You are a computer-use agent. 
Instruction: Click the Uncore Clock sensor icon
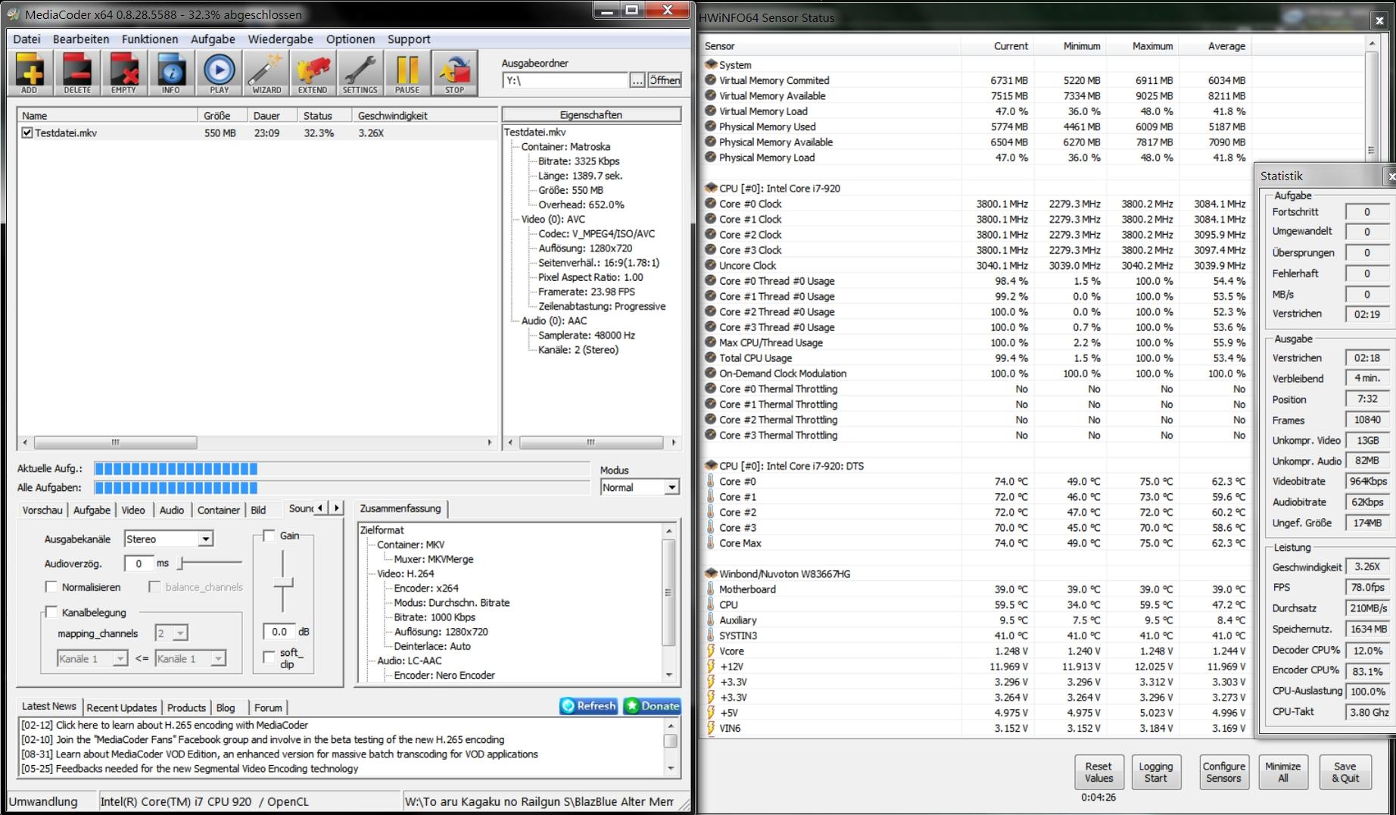point(710,265)
